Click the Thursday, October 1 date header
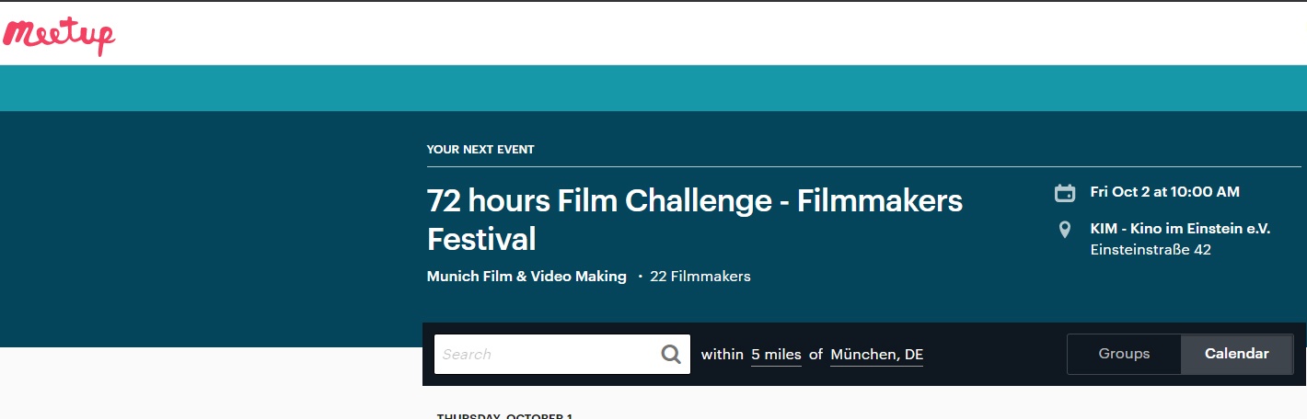This screenshot has height=419, width=1307. point(504,415)
